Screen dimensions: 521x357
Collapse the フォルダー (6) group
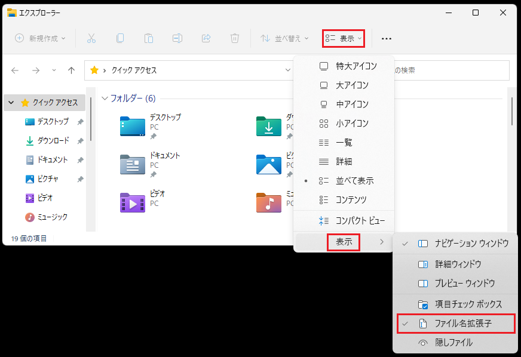click(105, 98)
